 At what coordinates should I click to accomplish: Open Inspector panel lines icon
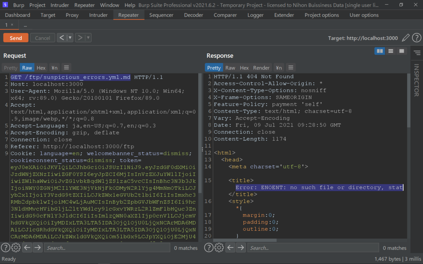pyautogui.click(x=417, y=53)
